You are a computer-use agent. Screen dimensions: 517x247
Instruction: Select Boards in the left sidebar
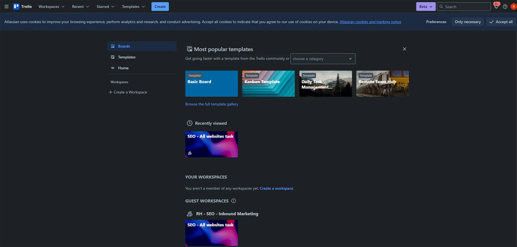142,46
